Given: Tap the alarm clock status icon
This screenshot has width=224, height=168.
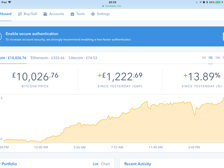Looking at the screenshot, I should pyautogui.click(x=204, y=2).
